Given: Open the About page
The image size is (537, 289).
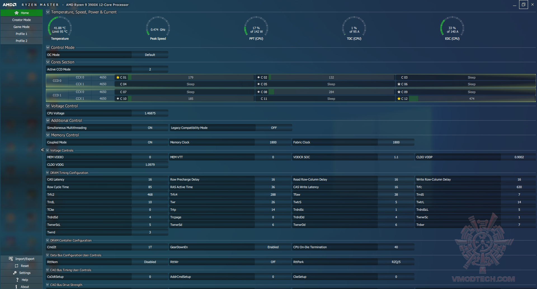Looking at the screenshot, I should point(22,287).
